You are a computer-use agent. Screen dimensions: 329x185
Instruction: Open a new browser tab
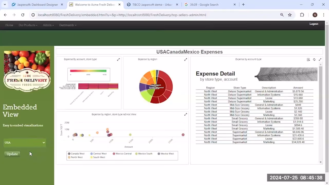pos(243,4)
